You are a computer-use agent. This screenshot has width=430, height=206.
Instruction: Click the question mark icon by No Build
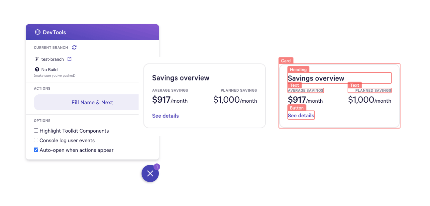[37, 69]
